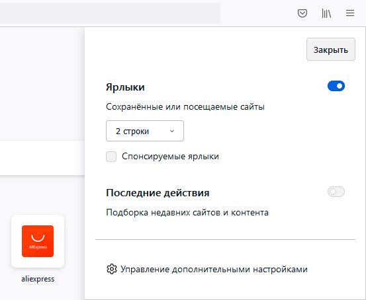This screenshot has height=300, width=366.
Task: Click the gear icon for additional settings
Action: pyautogui.click(x=112, y=269)
